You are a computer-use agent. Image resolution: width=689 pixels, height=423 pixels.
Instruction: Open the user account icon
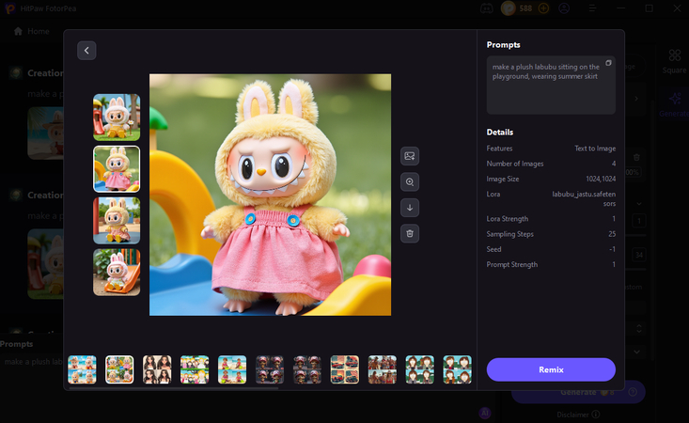(x=564, y=8)
